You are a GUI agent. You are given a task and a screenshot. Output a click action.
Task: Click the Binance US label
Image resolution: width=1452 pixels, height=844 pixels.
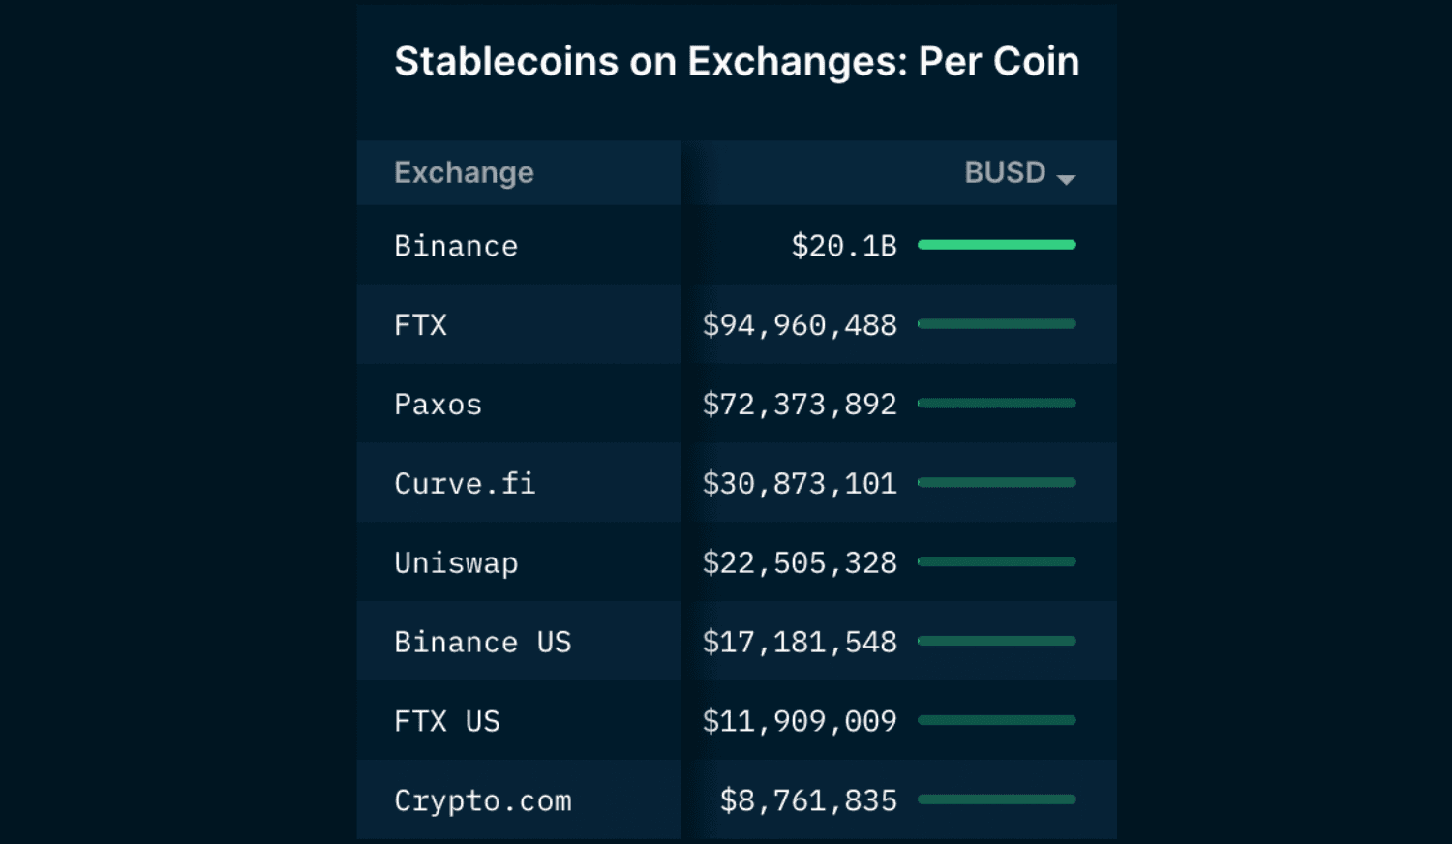[x=483, y=642]
